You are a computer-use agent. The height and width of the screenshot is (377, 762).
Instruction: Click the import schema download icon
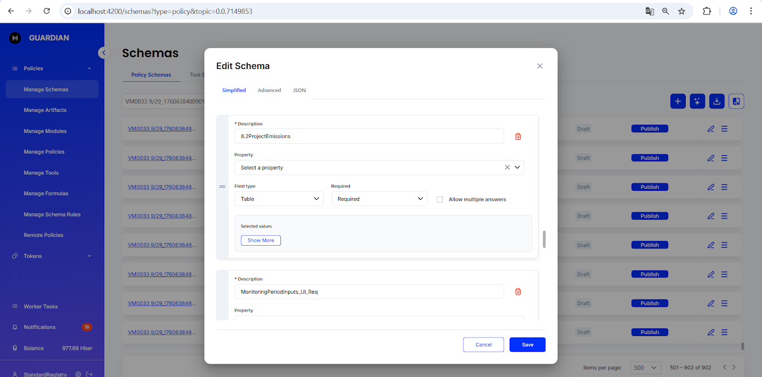pos(717,101)
